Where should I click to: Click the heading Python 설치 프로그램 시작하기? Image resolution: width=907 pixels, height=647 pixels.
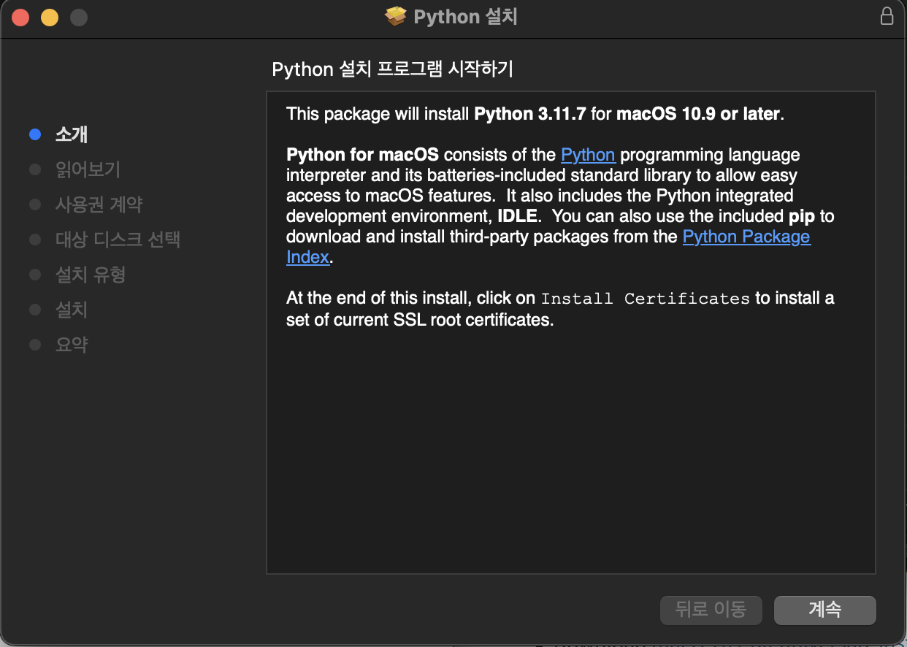(393, 69)
